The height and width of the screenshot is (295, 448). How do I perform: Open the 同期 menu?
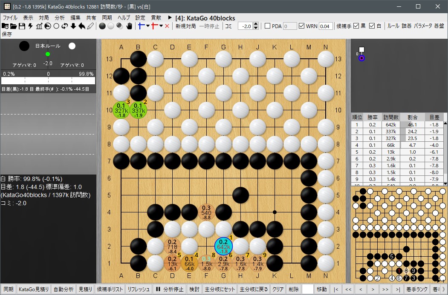point(107,18)
